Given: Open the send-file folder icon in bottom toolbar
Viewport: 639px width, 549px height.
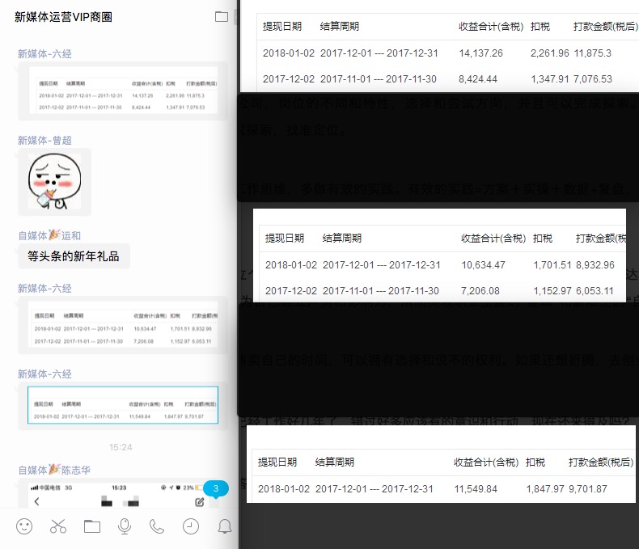Looking at the screenshot, I should [x=92, y=526].
